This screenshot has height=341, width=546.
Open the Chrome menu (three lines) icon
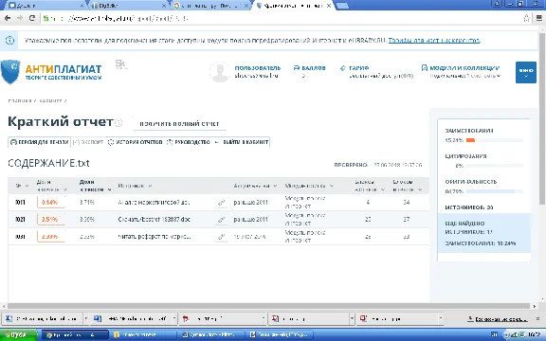(538, 18)
